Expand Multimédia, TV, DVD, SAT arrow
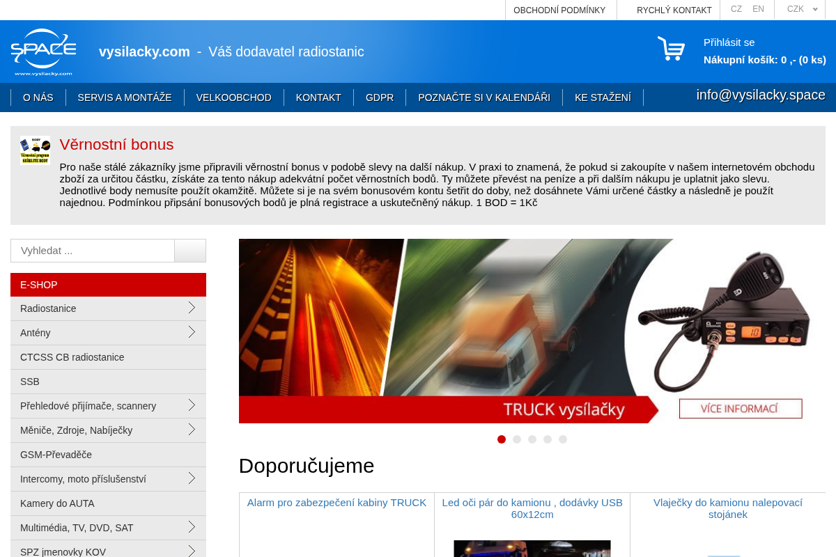836x557 pixels. click(x=192, y=527)
